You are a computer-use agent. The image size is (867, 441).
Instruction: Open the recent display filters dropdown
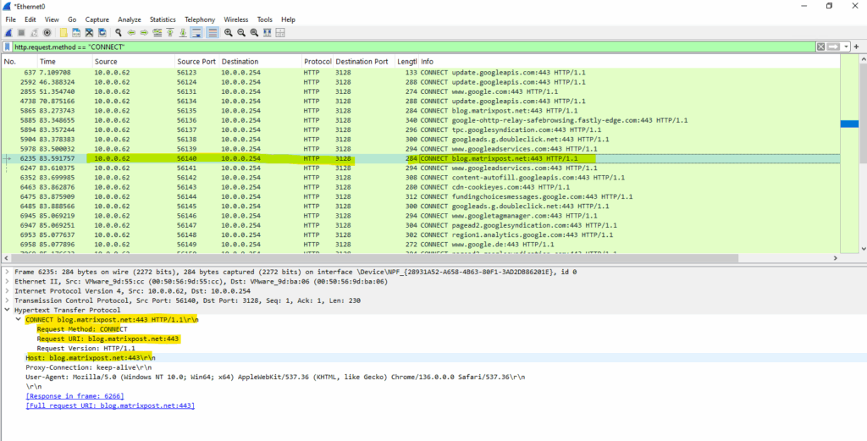847,47
